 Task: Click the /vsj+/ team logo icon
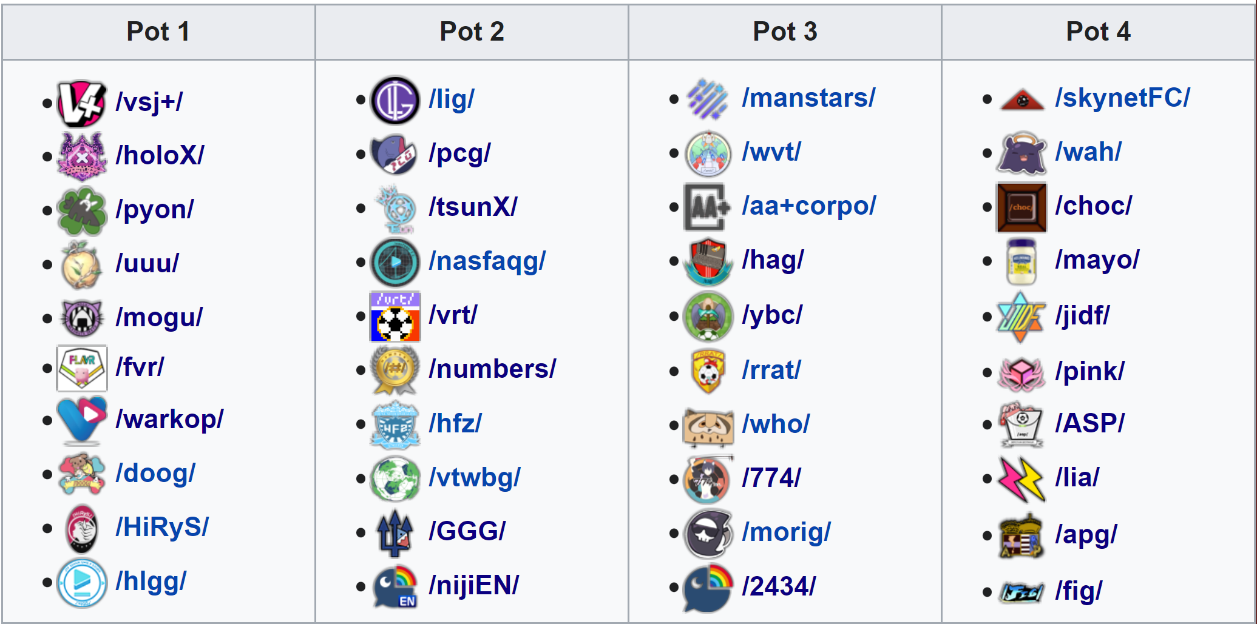tap(81, 103)
